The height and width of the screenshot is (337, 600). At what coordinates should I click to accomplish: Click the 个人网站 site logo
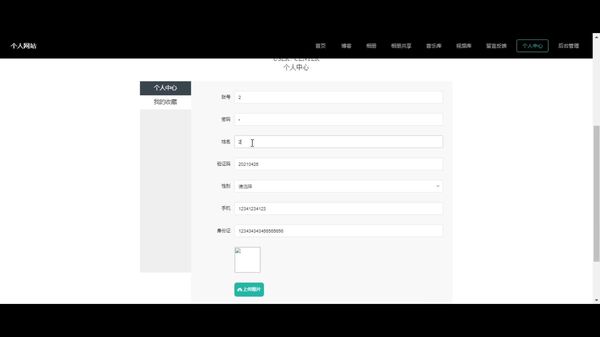coord(23,46)
